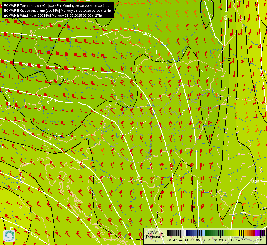Screen dimensions: 267x245
Task: Click the 5720 geopotential contour label
Action: (34, 235)
